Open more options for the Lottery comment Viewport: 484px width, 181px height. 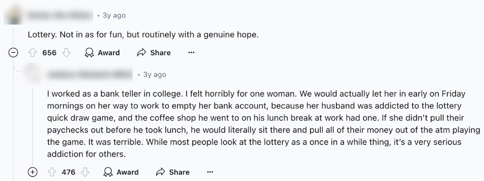click(x=191, y=53)
